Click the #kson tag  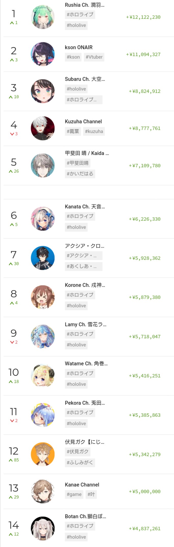pyautogui.click(x=73, y=57)
